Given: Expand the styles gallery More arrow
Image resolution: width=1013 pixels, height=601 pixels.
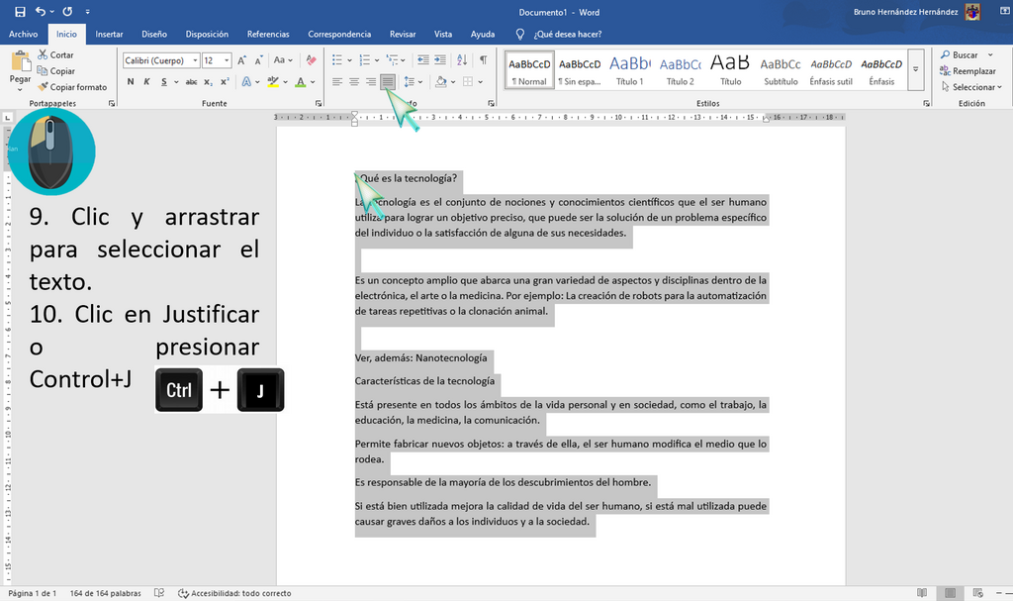Looking at the screenshot, I should pos(915,69).
